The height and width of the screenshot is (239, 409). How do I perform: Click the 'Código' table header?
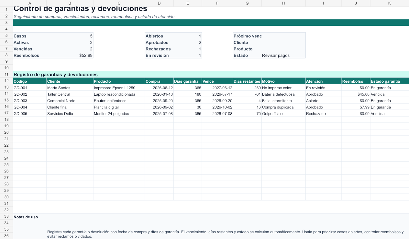30,81
